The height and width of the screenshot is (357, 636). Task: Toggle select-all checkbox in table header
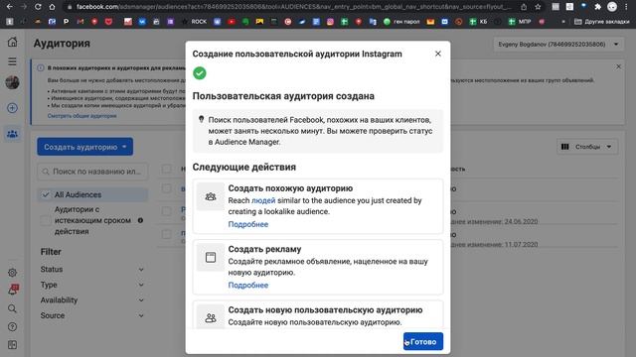pyautogui.click(x=166, y=169)
